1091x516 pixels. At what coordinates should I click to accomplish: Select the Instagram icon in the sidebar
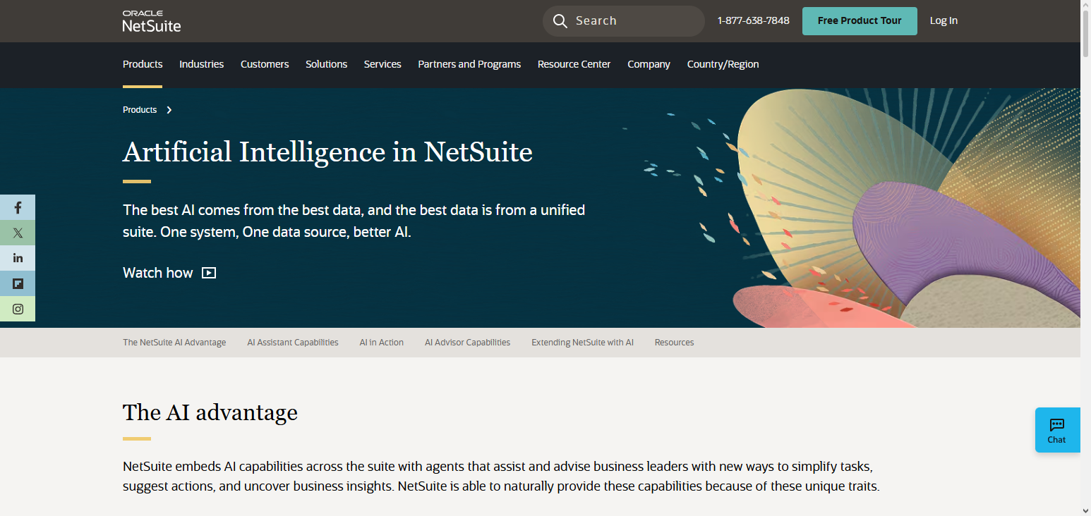(x=18, y=309)
